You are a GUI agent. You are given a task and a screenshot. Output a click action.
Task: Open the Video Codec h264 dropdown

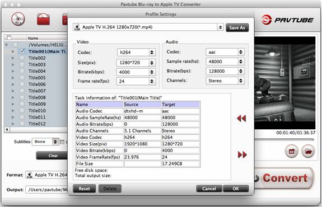136,53
